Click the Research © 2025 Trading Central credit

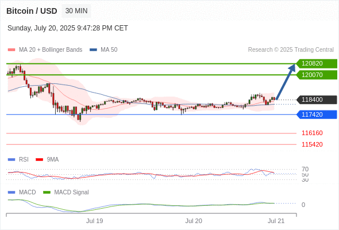coord(291,50)
